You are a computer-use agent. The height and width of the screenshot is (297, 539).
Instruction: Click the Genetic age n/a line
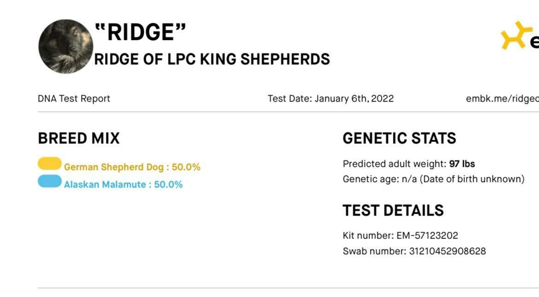434,179
